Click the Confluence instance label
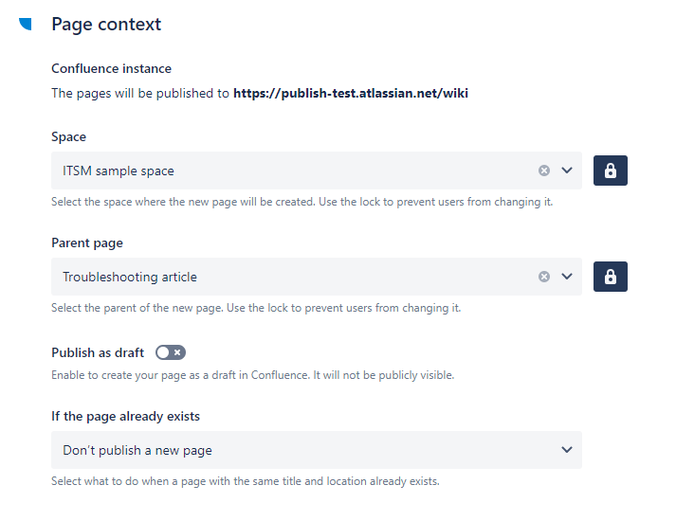Viewport: 676px width, 521px height. (111, 68)
